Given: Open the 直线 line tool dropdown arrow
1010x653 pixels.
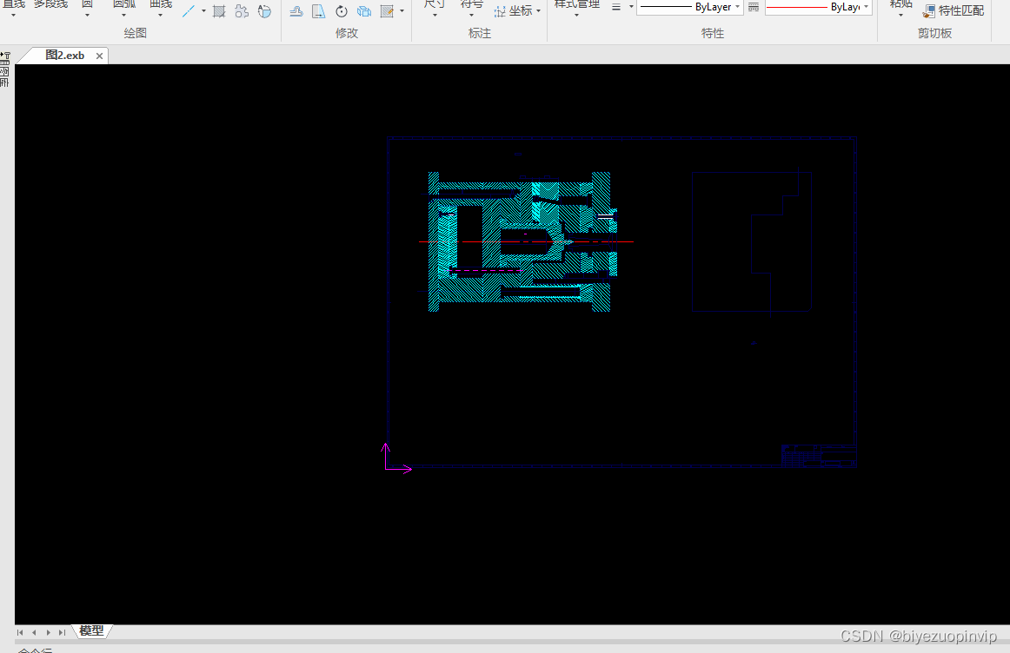Looking at the screenshot, I should [x=13, y=15].
